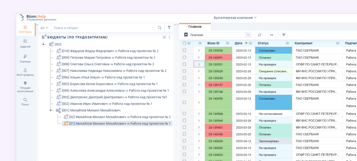Expand details of row 25-139567
Viewport: 357px width, 161px height.
pos(199,127)
